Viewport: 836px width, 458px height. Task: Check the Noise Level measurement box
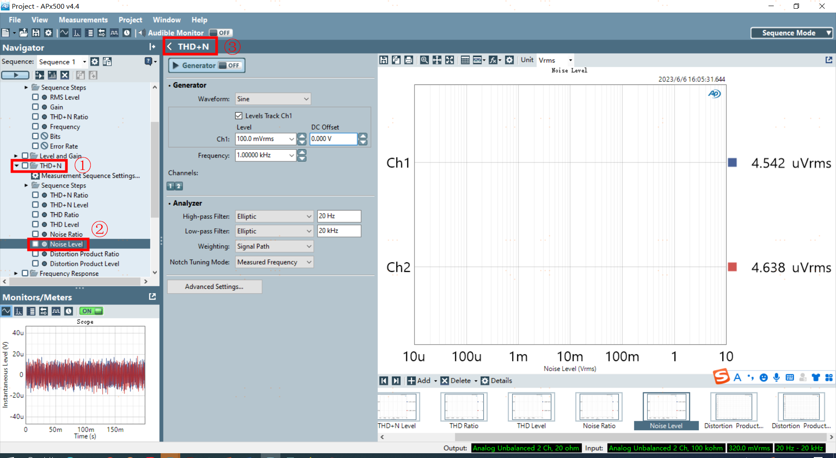35,244
